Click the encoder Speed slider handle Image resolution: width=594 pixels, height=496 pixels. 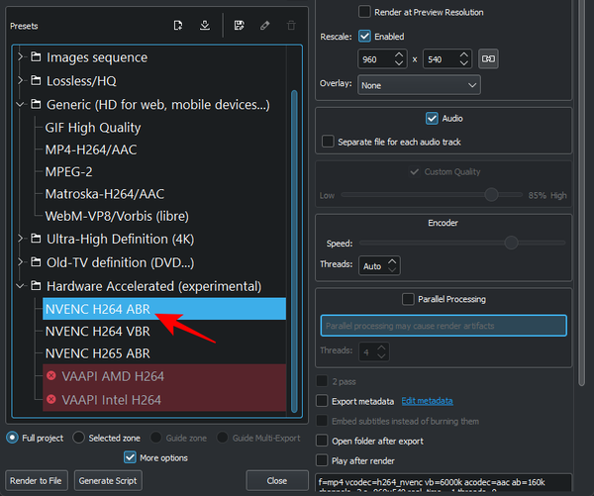(511, 243)
